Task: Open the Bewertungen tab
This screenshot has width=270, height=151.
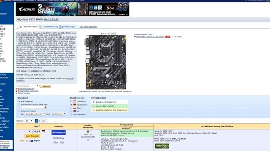Action: (68, 27)
